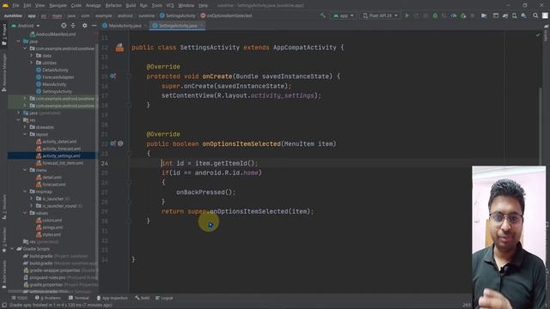The width and height of the screenshot is (550, 309).
Task: Collapse Gradle Scripts node
Action: coord(12,249)
